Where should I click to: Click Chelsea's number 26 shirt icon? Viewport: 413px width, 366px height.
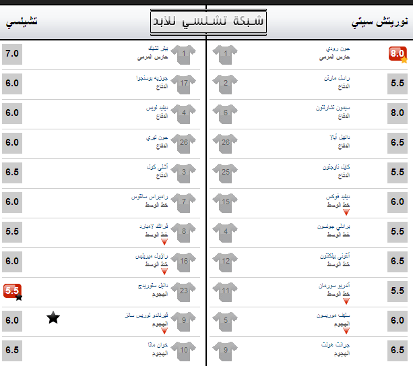click(183, 144)
